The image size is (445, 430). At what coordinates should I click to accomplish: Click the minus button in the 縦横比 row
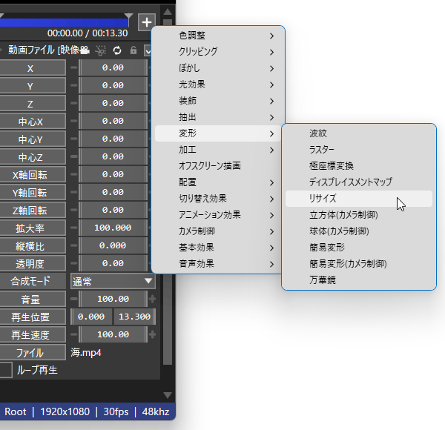pos(73,245)
